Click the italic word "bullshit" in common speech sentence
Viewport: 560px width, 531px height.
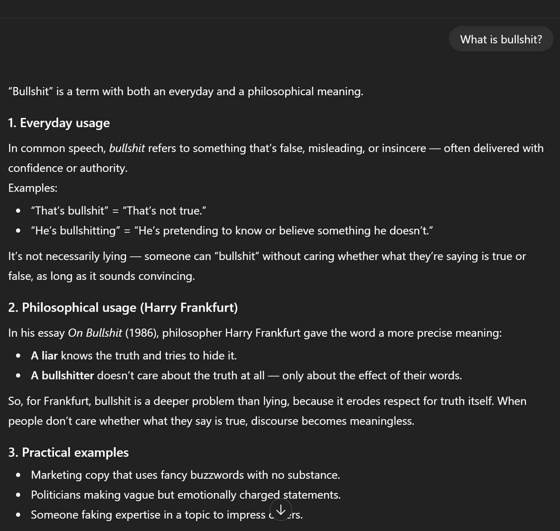point(127,148)
